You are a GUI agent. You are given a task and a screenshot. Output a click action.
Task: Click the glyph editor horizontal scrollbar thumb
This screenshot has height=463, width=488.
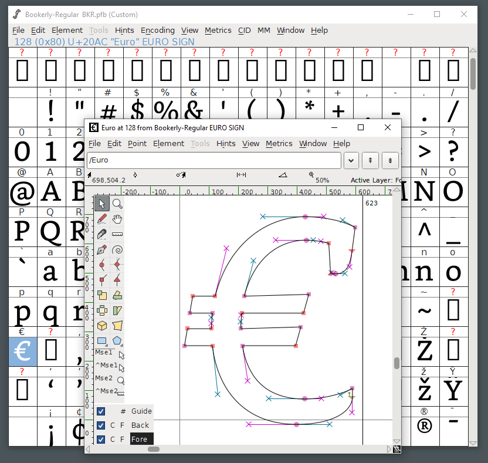[153, 449]
